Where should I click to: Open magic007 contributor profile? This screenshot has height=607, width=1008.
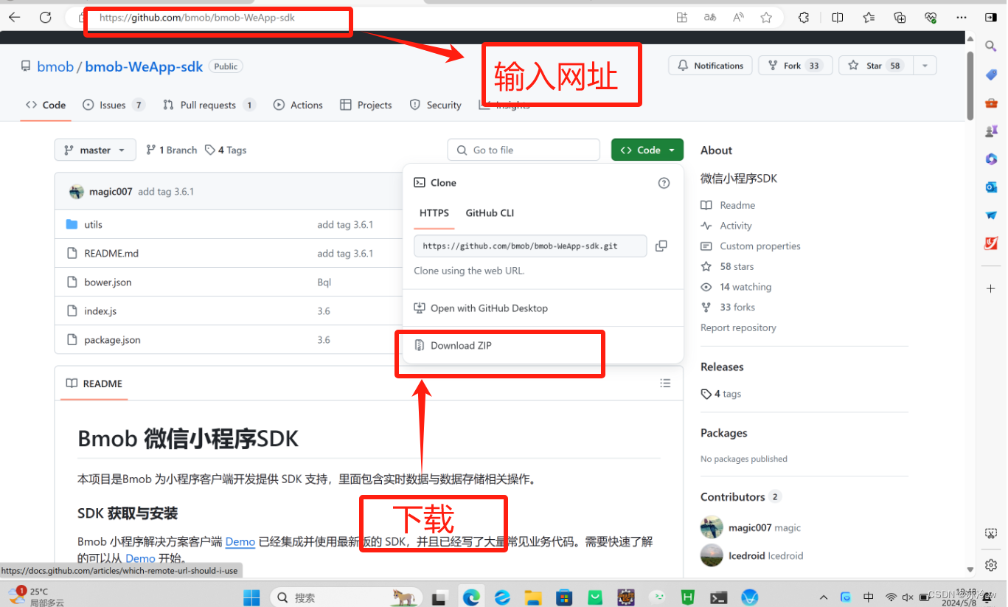coord(750,527)
